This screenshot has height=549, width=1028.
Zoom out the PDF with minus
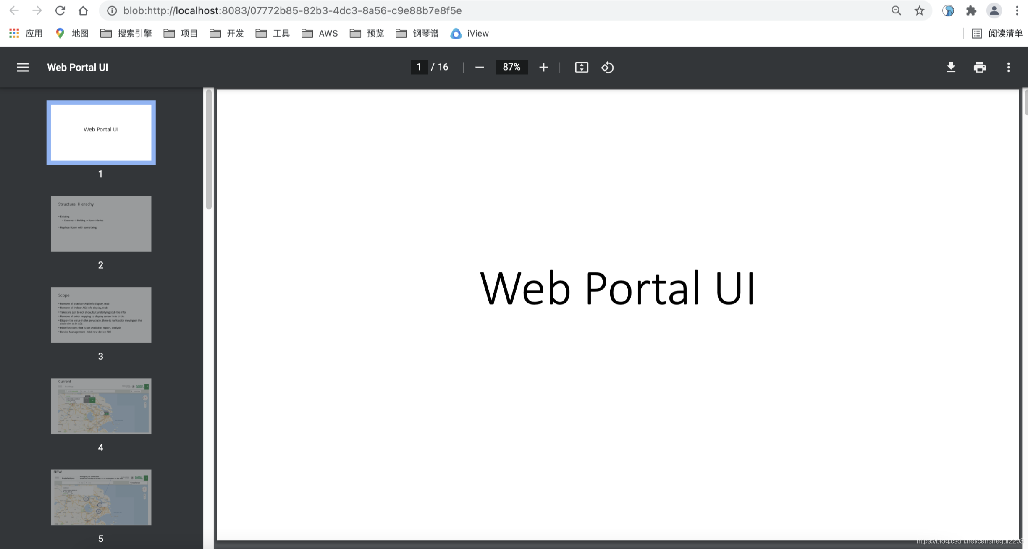pyautogui.click(x=480, y=67)
